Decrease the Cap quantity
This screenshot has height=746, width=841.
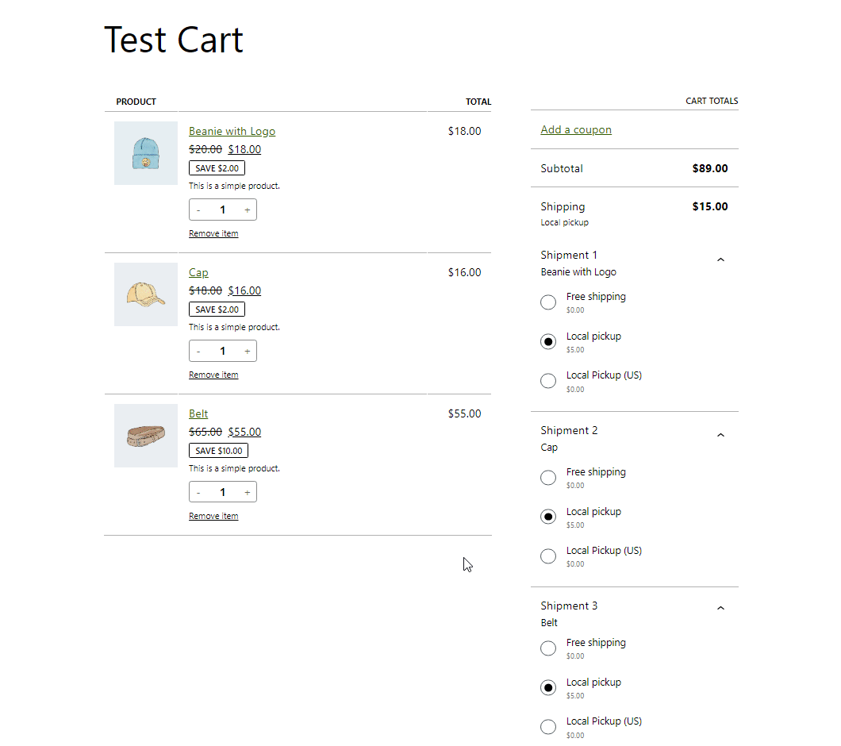tap(198, 351)
